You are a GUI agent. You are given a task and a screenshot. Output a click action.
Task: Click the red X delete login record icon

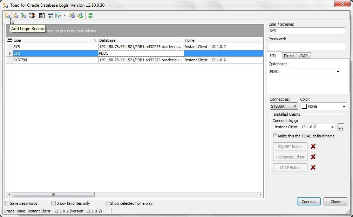click(32, 15)
